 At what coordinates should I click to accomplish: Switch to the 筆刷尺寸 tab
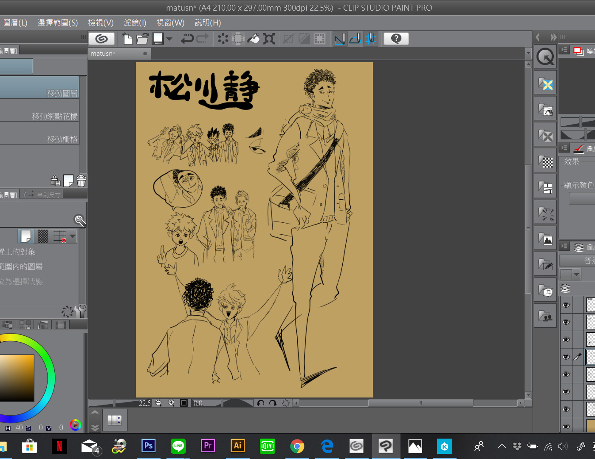42,194
